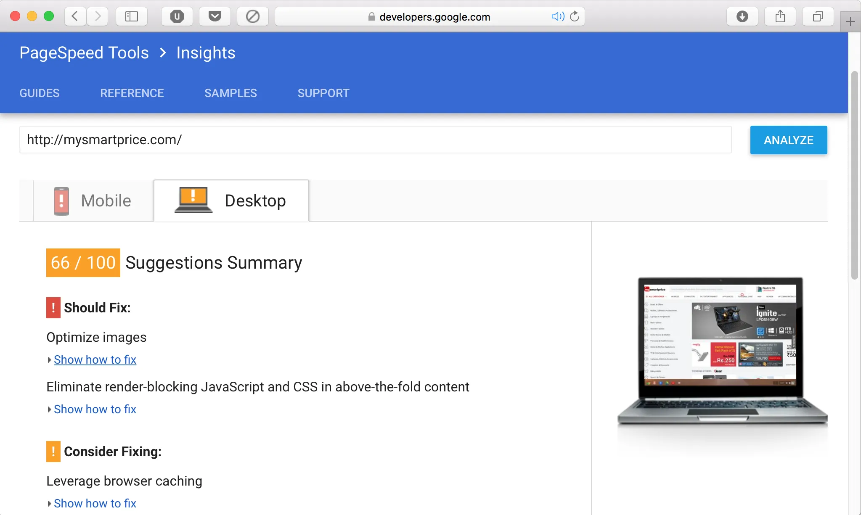Expand Show how to fix render-blocking
Viewport: 861px width, 515px height.
tap(95, 409)
